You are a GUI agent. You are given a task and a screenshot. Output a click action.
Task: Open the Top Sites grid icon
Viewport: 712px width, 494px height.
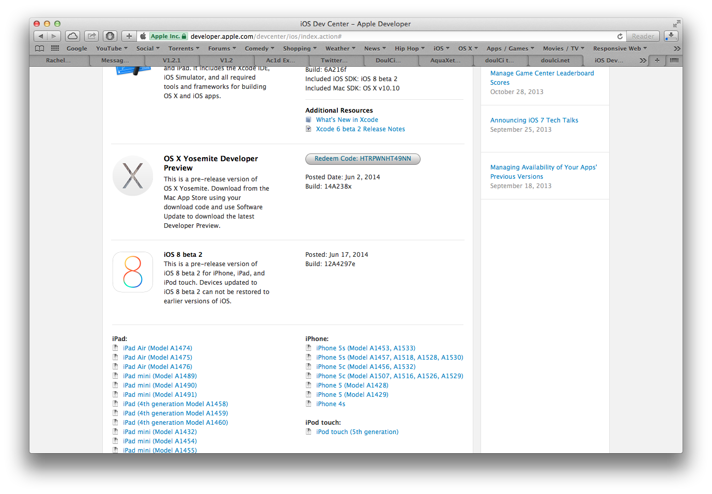(55, 48)
